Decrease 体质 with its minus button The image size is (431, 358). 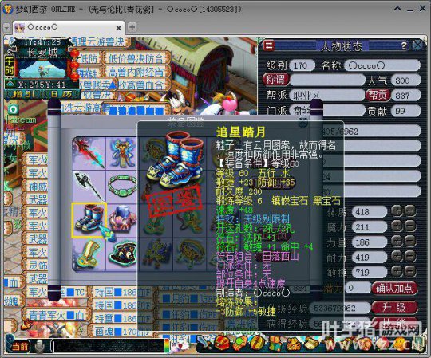410,211
